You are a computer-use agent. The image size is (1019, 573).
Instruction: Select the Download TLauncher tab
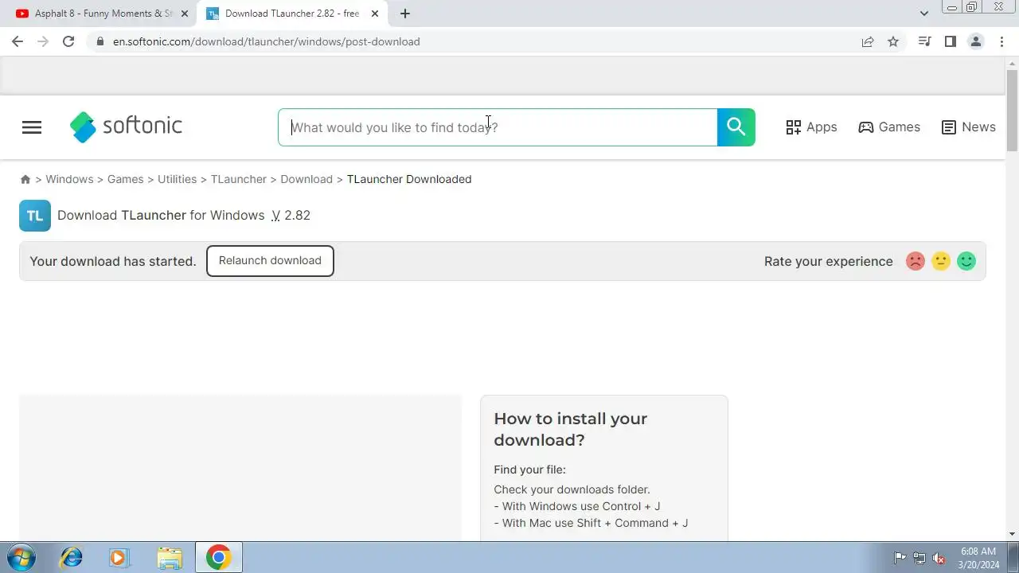(292, 14)
